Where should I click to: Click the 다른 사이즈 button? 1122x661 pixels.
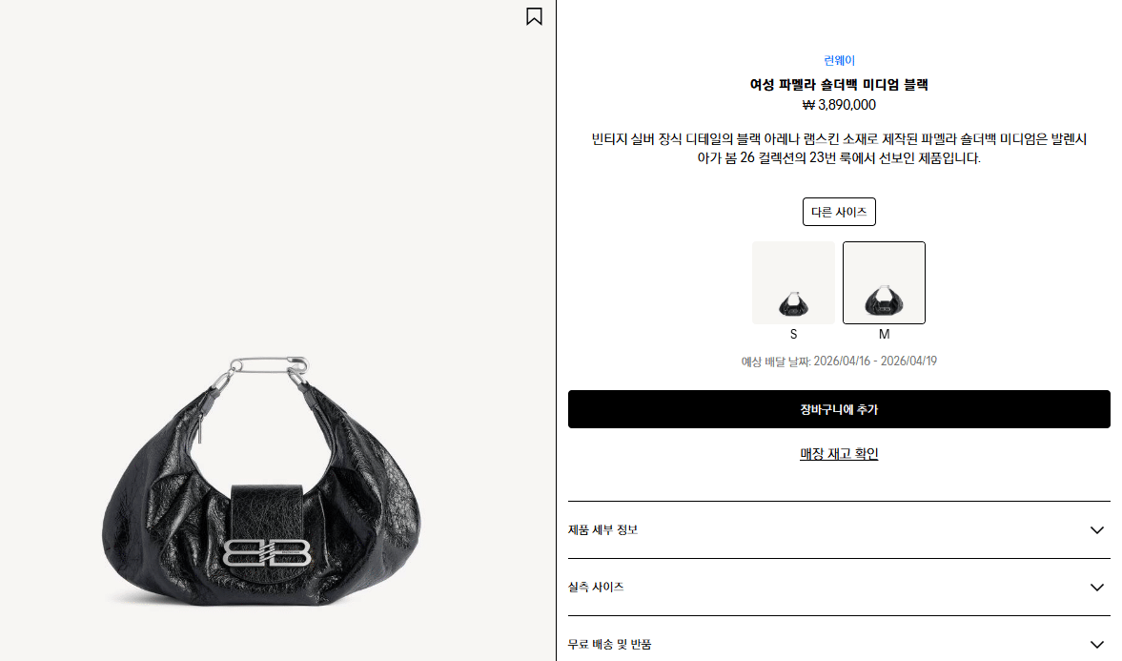coord(839,212)
